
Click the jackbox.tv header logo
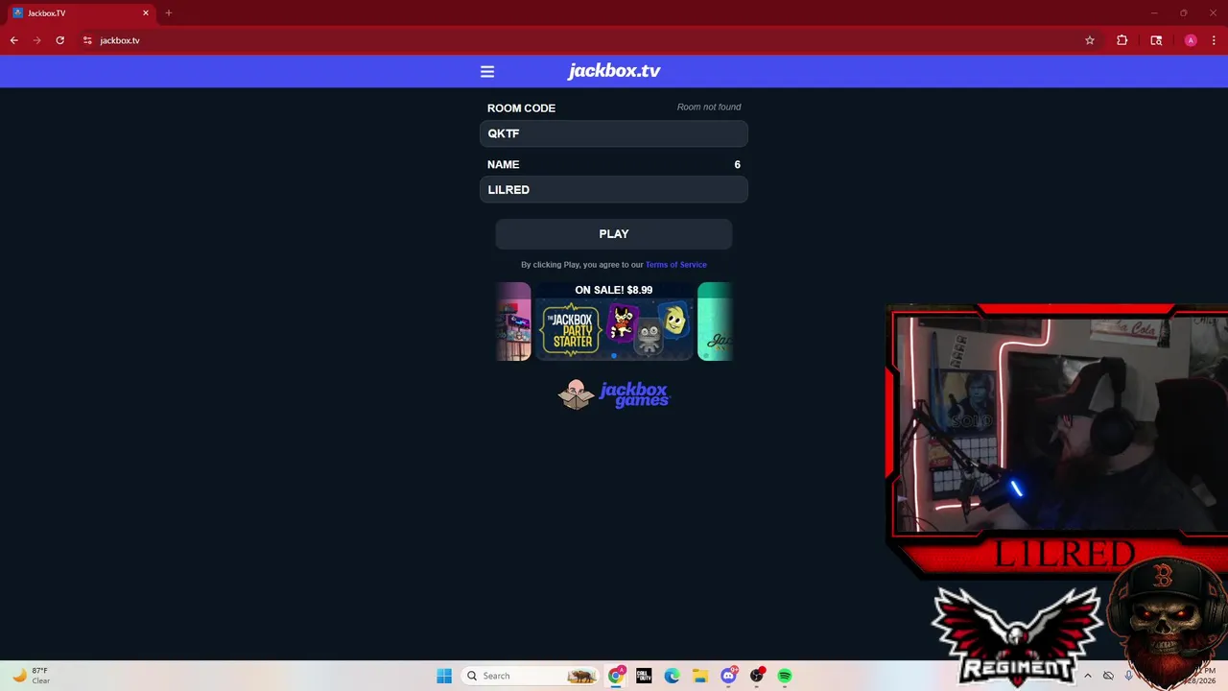614,71
